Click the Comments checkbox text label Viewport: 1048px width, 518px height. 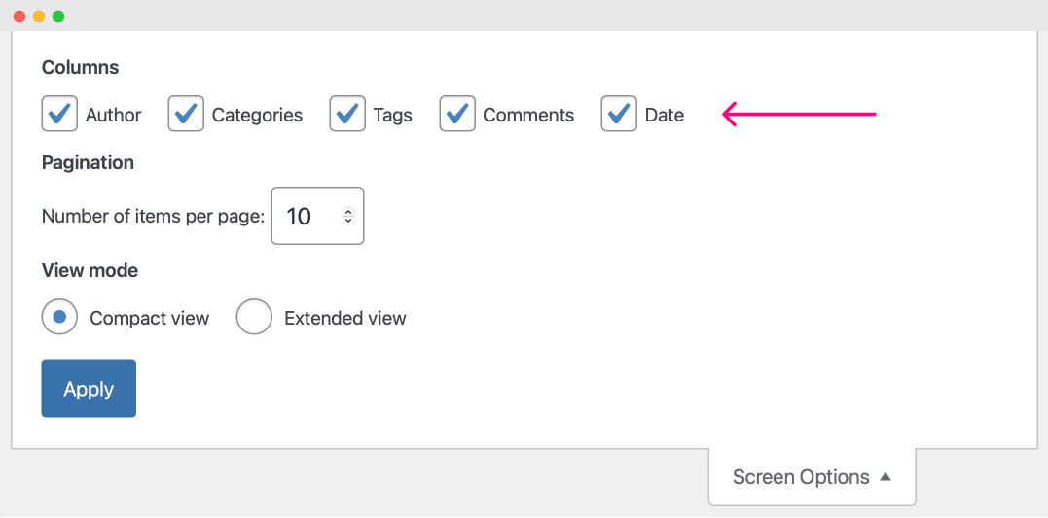coord(528,116)
